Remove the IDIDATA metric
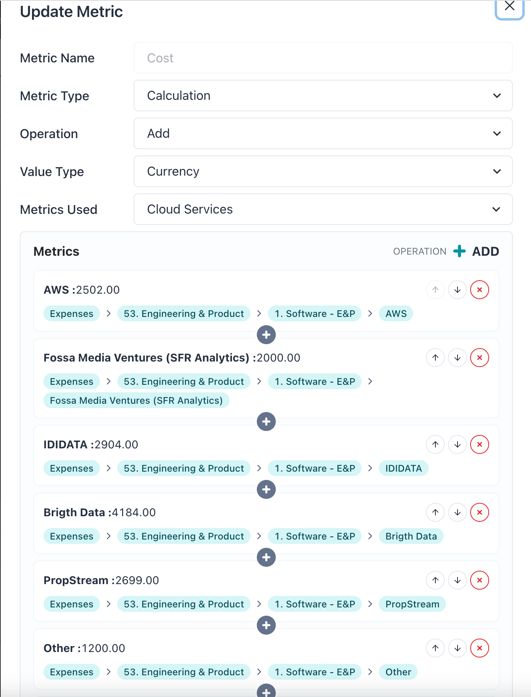 click(480, 444)
